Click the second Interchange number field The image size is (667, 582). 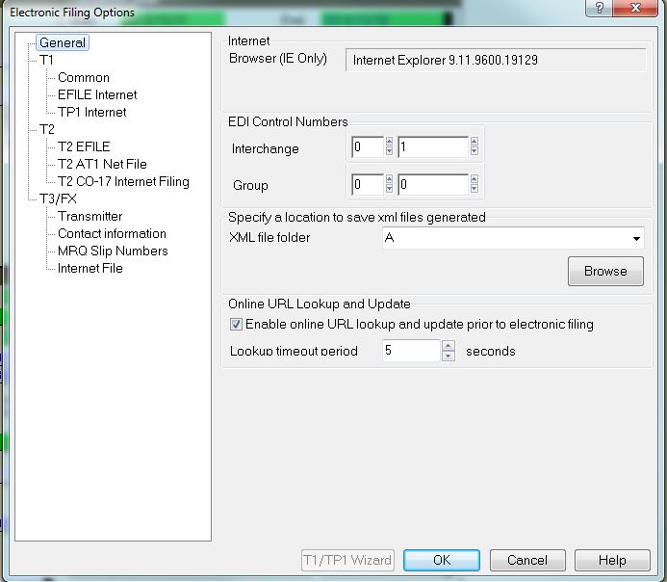[x=433, y=146]
